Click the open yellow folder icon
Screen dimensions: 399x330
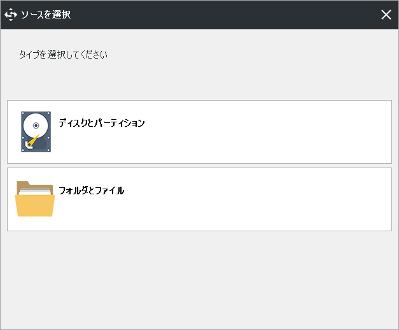click(x=35, y=199)
